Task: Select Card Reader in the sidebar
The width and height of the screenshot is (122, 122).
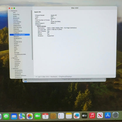Action: point(17,22)
